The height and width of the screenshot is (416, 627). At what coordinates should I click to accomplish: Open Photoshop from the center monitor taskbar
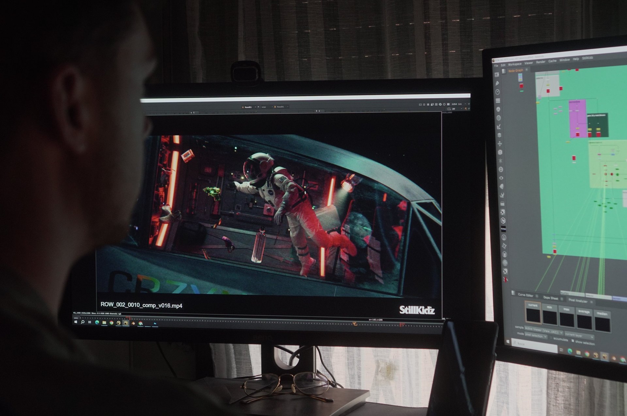(x=155, y=324)
